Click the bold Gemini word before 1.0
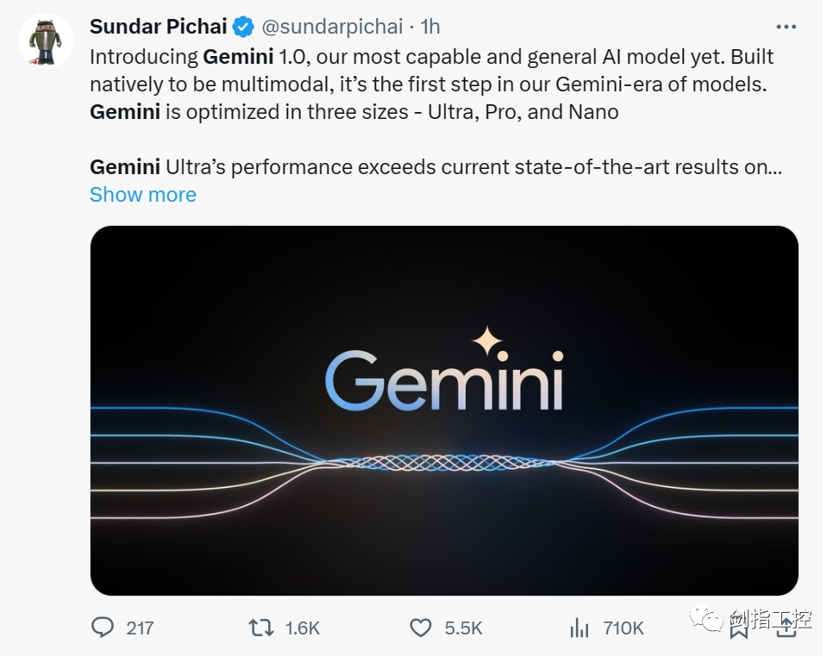839x656 pixels. [x=238, y=57]
